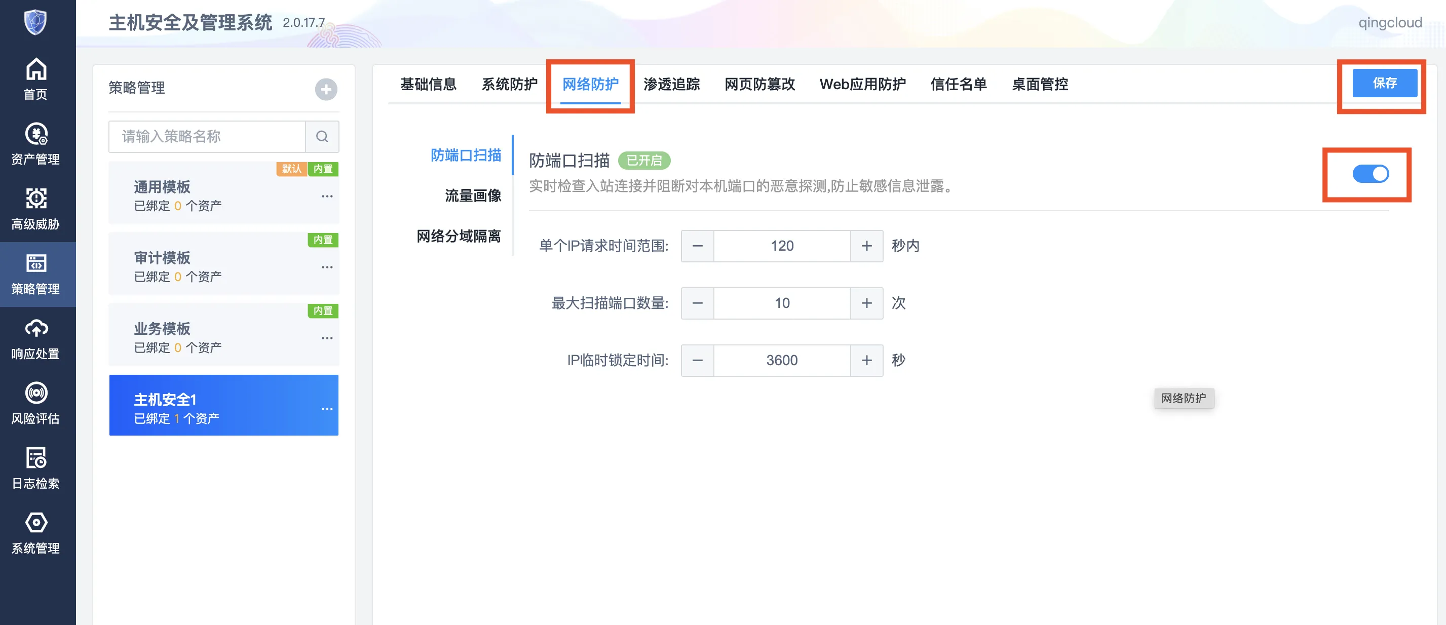Switch to the 网页防篡改 tab
This screenshot has width=1446, height=625.
coord(759,84)
